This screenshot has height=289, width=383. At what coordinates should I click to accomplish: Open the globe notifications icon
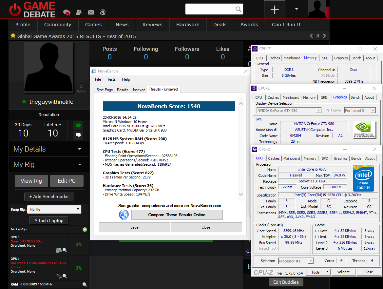pos(103,12)
